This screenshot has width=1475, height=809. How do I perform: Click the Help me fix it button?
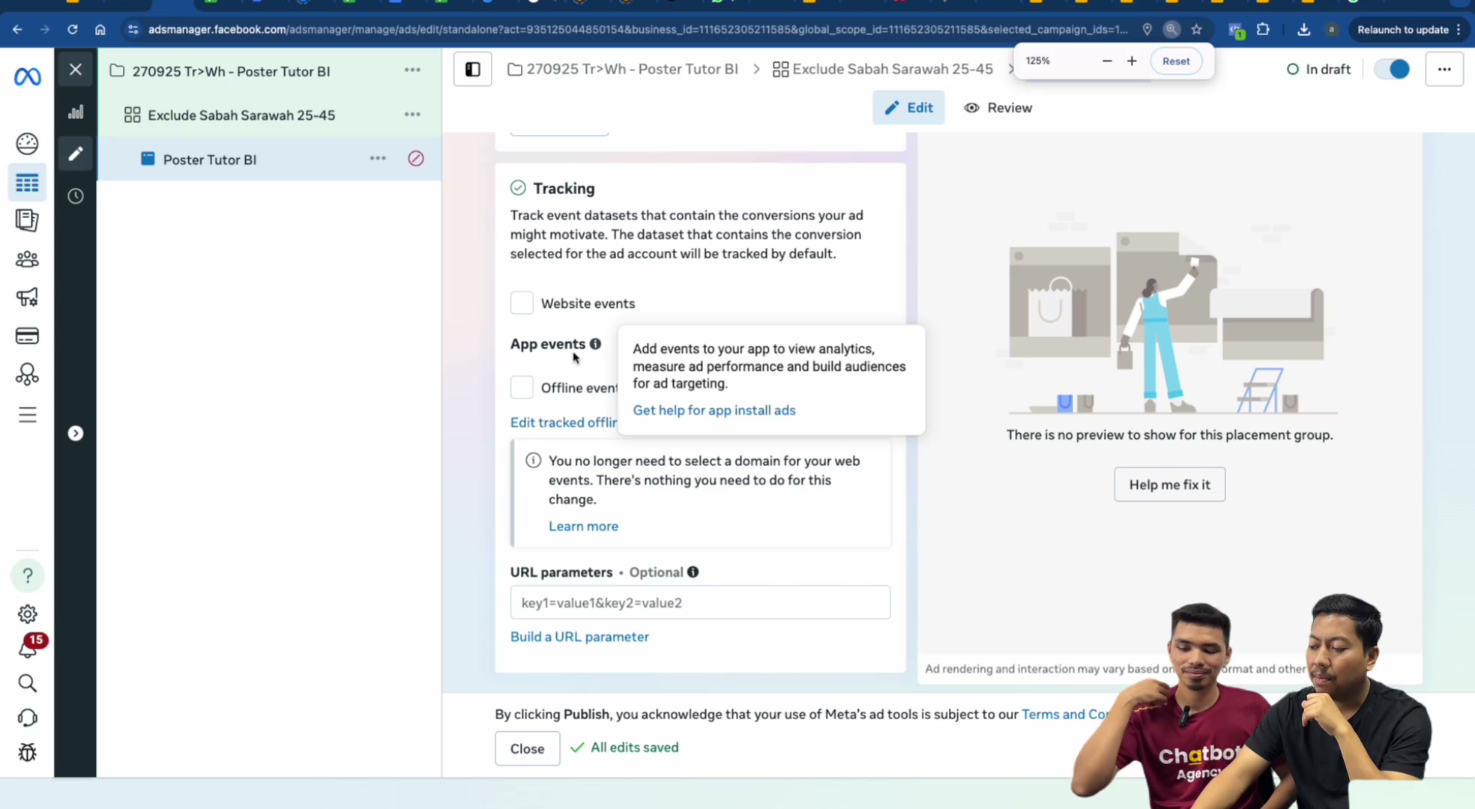click(1169, 485)
